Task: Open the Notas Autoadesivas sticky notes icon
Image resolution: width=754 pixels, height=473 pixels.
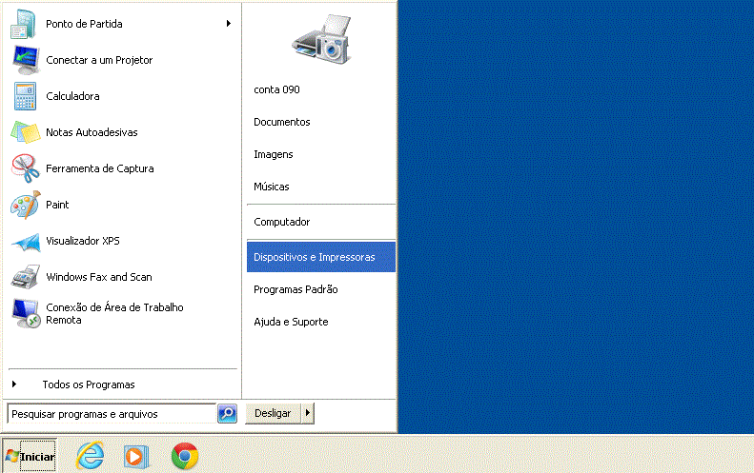Action: (26, 132)
